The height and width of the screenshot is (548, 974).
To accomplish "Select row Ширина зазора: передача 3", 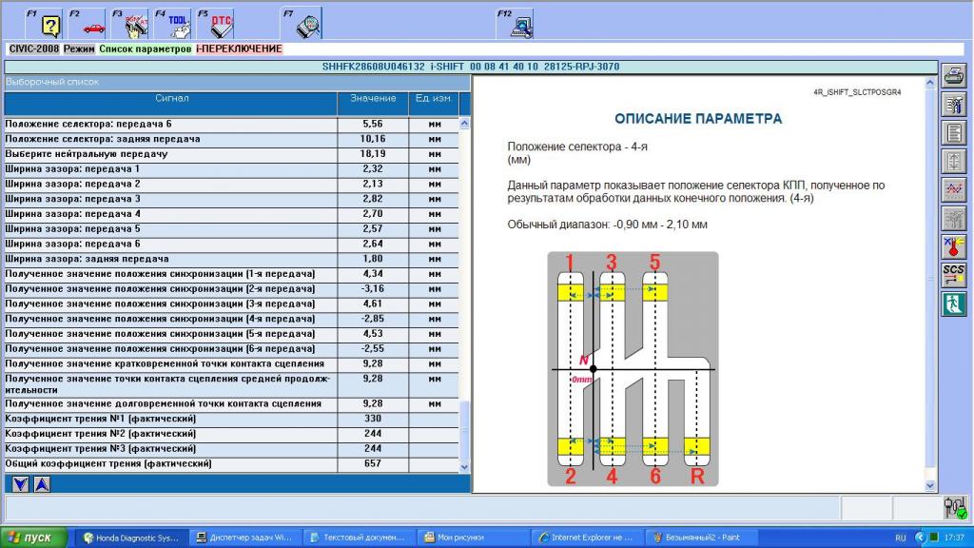I will (x=231, y=199).
